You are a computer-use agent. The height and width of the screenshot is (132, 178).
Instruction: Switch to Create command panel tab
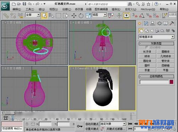(140, 23)
